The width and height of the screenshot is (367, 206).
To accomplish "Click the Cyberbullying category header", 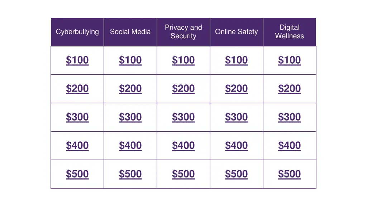I will tap(77, 32).
